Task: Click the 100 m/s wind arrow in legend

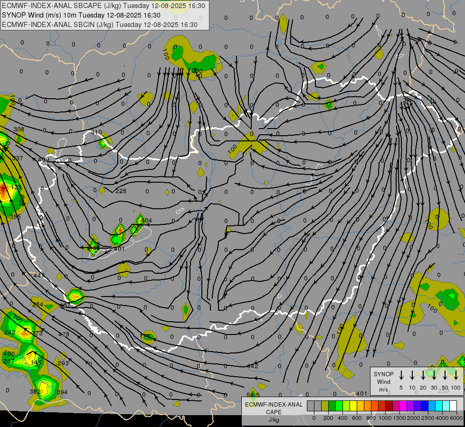Action: point(456,375)
